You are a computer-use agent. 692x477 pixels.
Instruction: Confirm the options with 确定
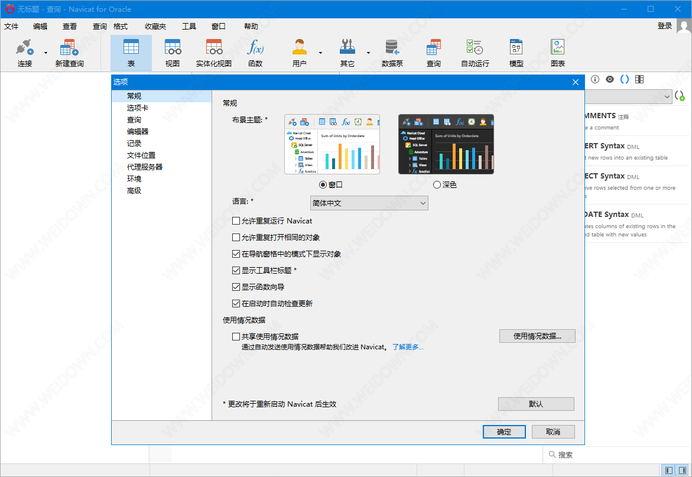504,432
